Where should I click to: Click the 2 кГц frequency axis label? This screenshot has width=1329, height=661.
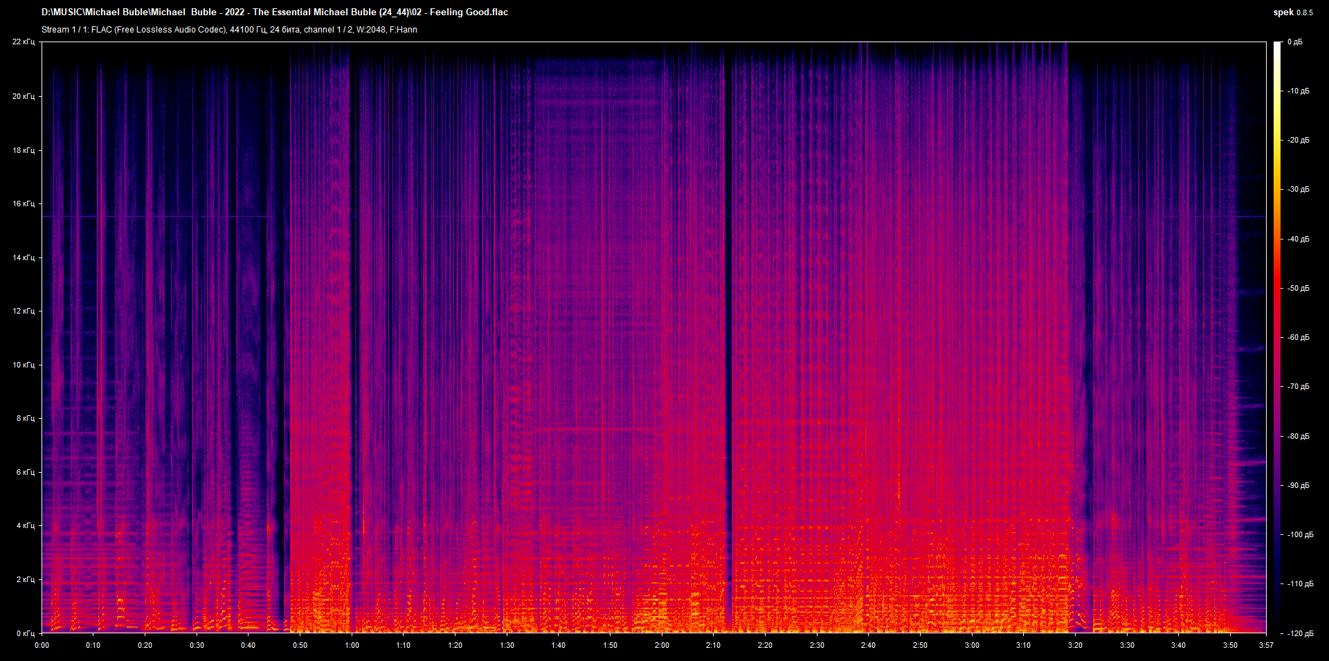click(x=26, y=579)
